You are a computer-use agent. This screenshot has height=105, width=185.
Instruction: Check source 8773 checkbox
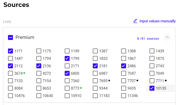coord(67,88)
